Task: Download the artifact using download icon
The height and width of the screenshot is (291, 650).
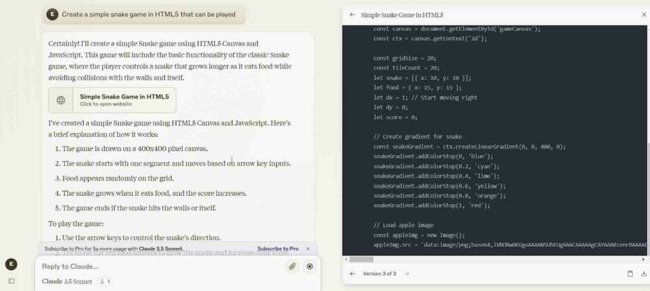Action: [644, 274]
